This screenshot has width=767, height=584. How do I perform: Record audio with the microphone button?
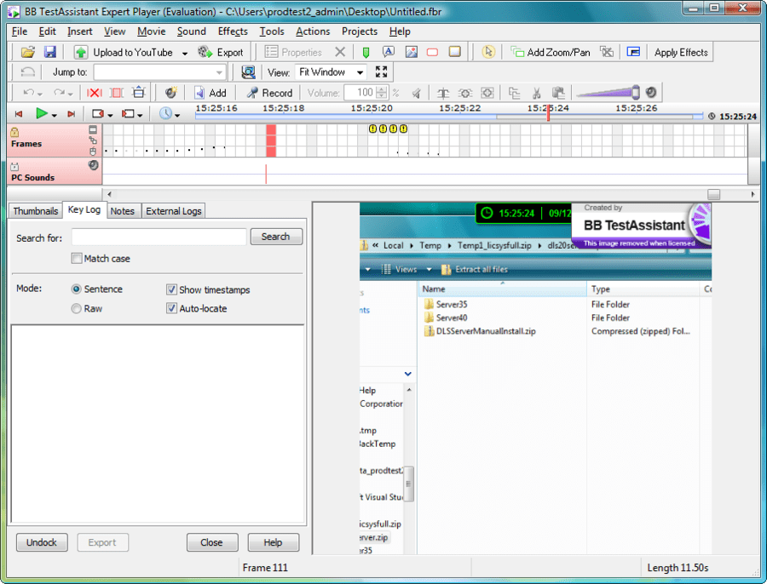[269, 92]
